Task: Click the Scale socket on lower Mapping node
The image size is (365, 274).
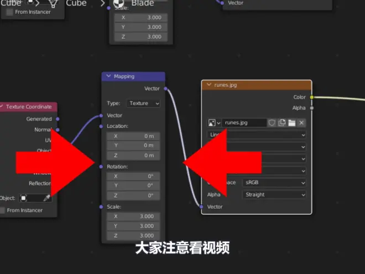Action: click(x=101, y=207)
